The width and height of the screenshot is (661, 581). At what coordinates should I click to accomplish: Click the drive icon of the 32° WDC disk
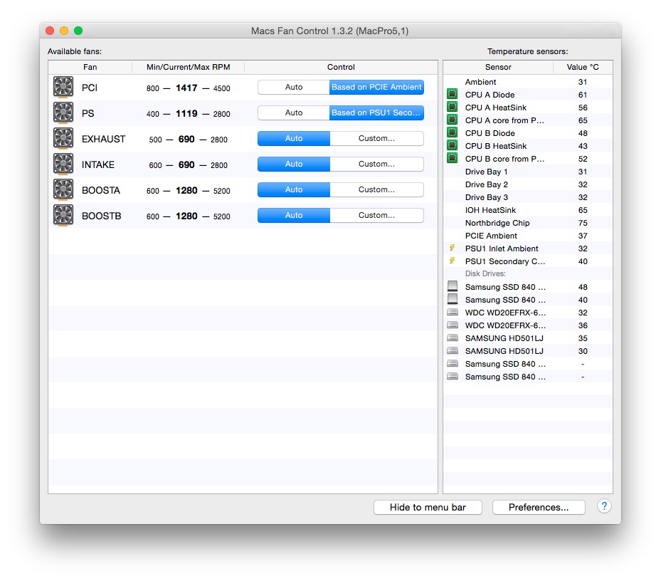click(453, 313)
